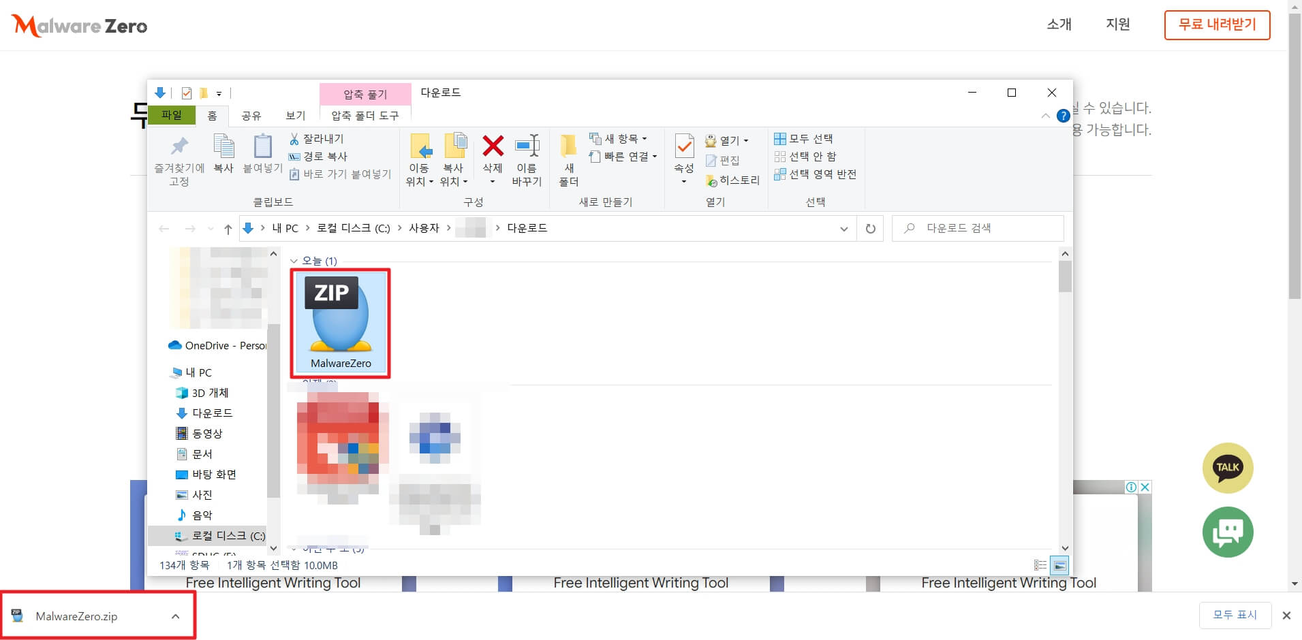Click the file list vertical scrollbar thumb
Viewport: 1302px width, 640px height.
tap(1065, 276)
